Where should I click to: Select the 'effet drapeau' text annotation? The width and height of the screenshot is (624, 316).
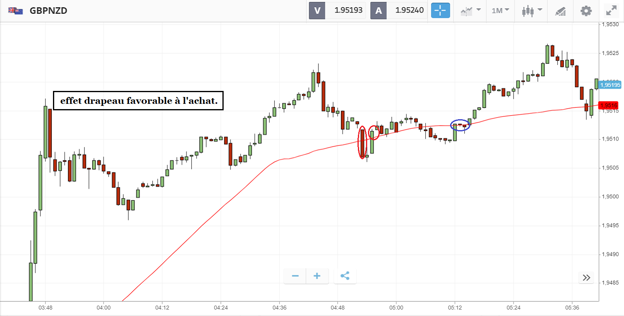138,101
